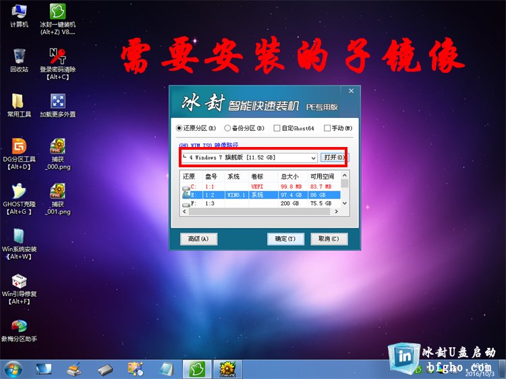Enable the 手动 (M) checkbox

click(x=338, y=128)
